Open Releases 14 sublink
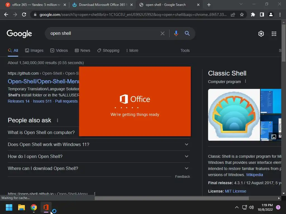Viewport: 286px width, 214px height. coord(19,101)
